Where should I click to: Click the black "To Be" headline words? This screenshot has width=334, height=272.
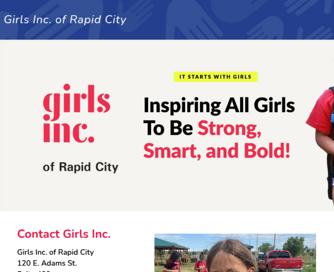(x=168, y=128)
